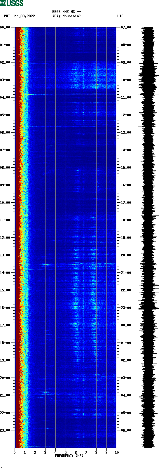Click the FREQUENCY (HZ) axis label

click(69, 456)
